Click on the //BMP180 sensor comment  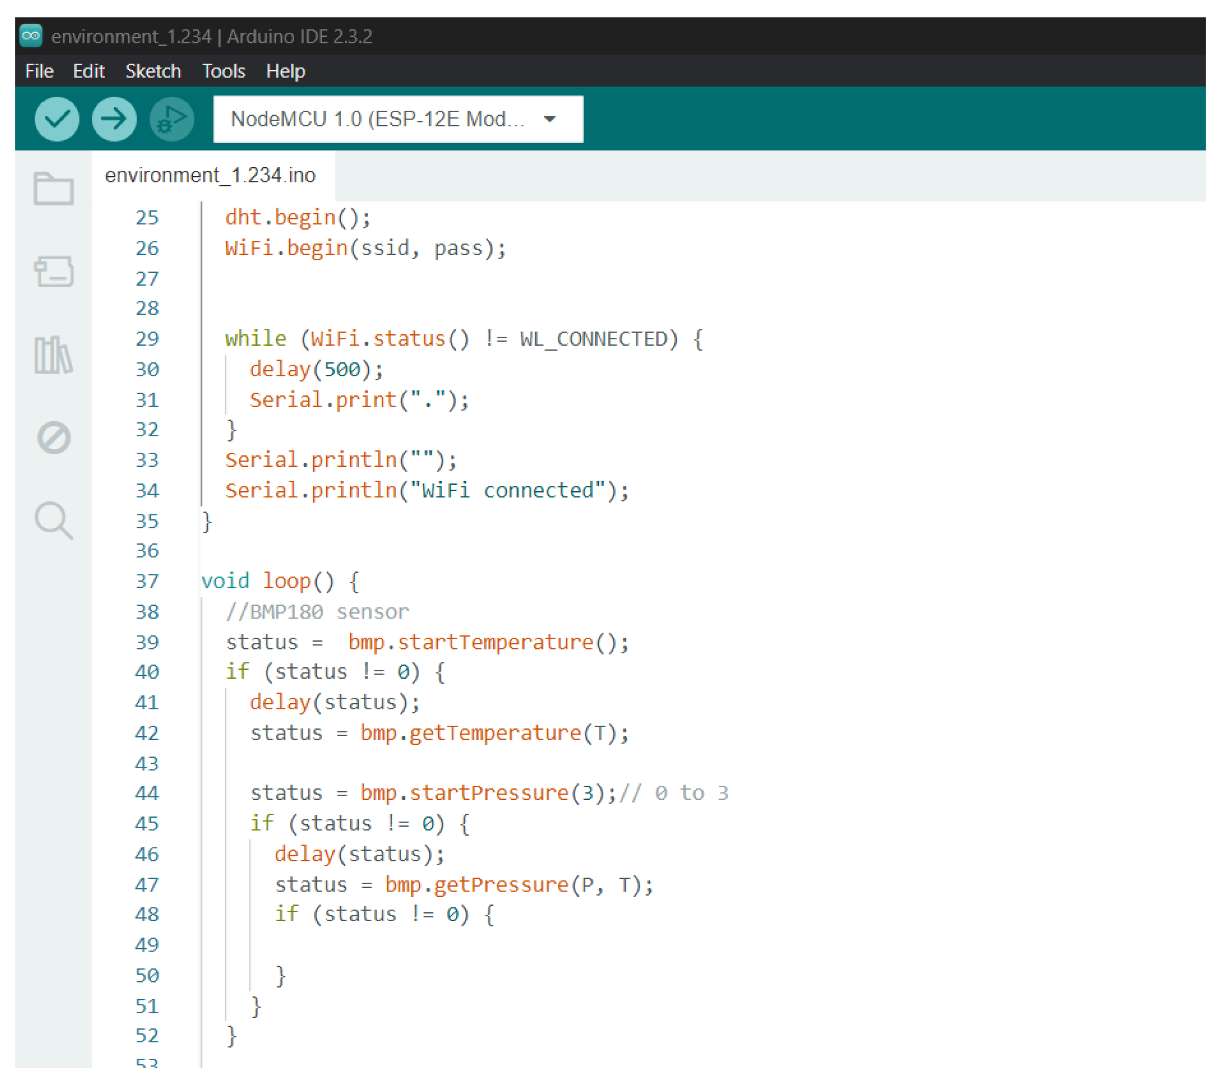point(317,611)
